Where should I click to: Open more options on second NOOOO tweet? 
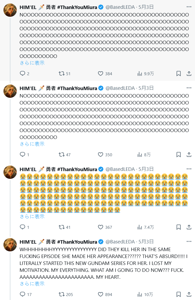click(x=189, y=88)
